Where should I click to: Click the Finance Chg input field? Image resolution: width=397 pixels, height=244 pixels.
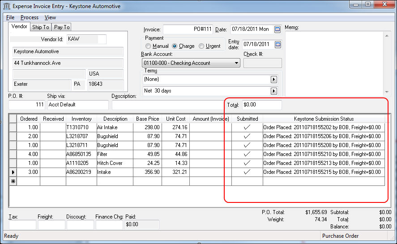point(109,224)
